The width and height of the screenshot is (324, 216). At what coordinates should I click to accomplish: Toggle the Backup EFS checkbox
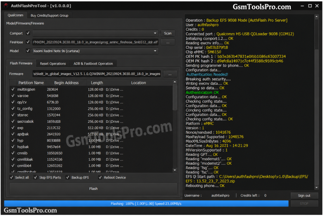point(68,177)
